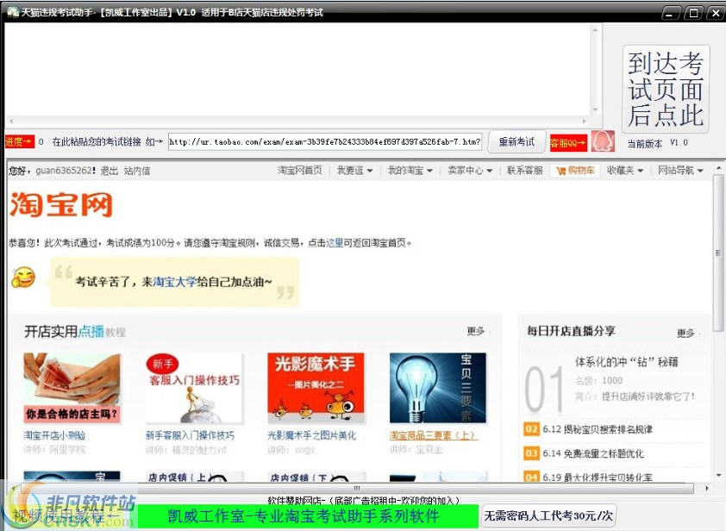
Task: Expand the 收藏夹 favorites dropdown
Action: click(625, 171)
